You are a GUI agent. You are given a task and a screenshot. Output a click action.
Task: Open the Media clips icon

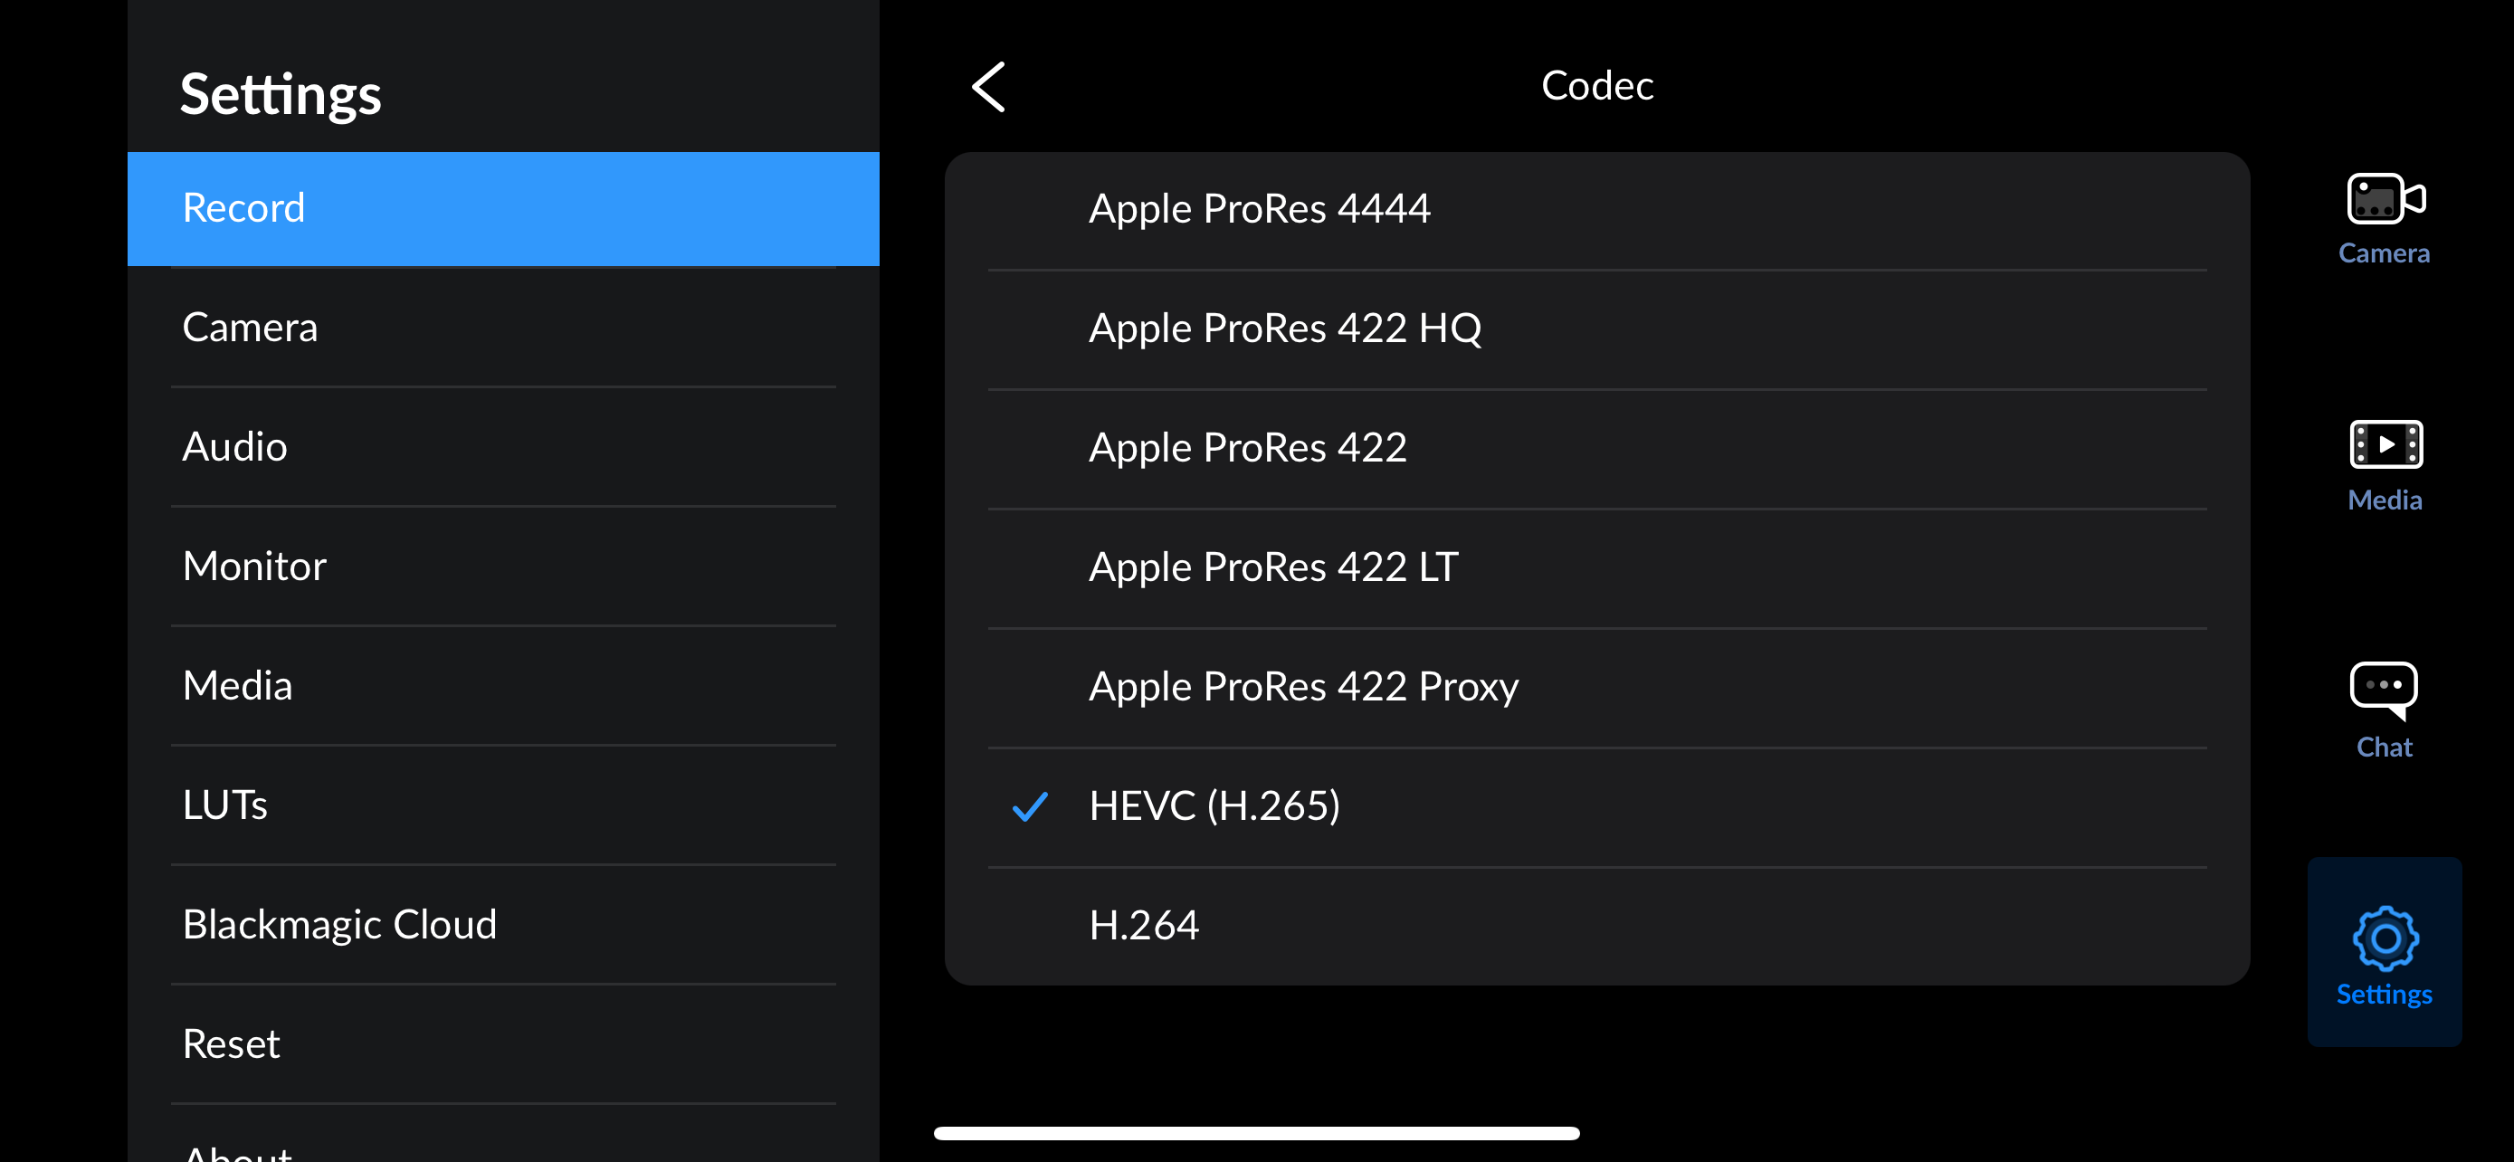(2383, 446)
